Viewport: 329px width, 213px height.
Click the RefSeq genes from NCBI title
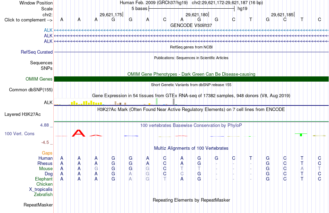(x=191, y=47)
